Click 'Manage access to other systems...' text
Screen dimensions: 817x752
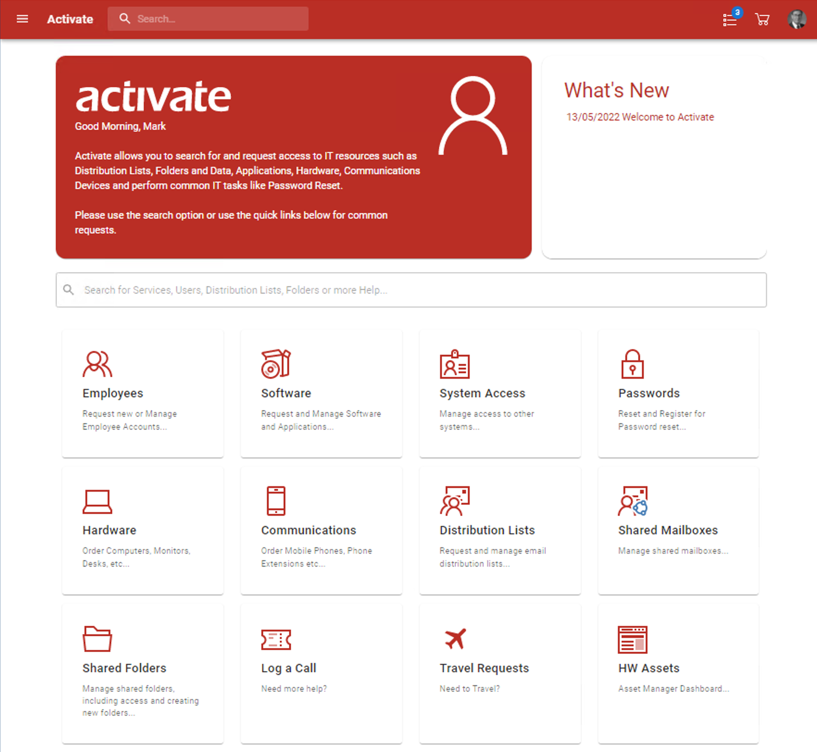tap(487, 420)
